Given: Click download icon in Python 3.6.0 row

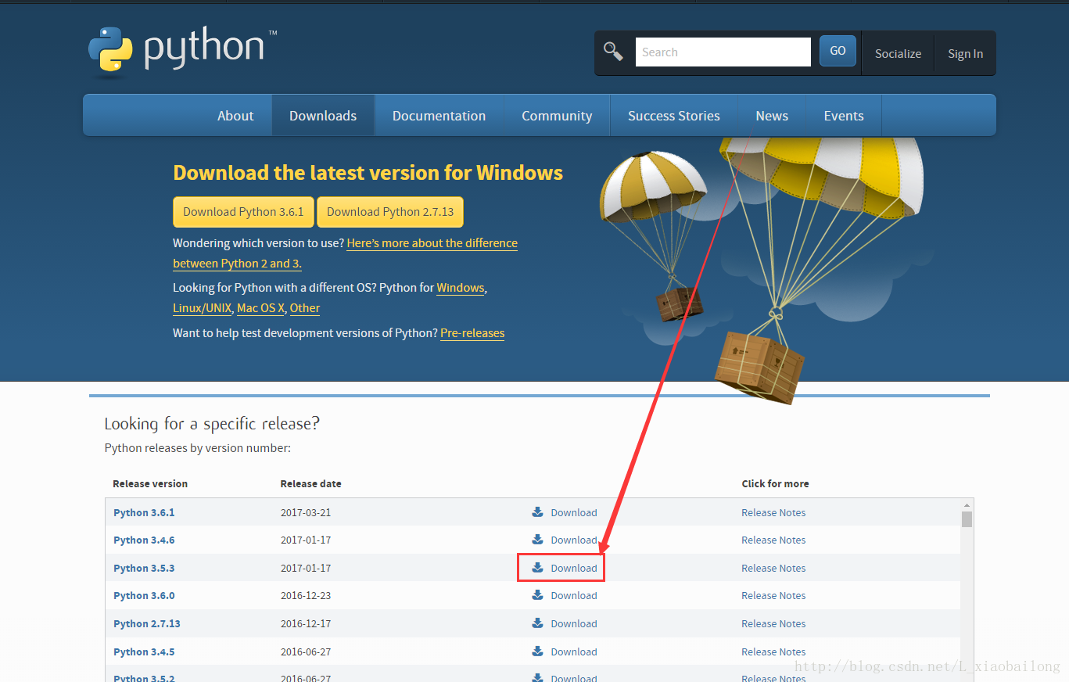Looking at the screenshot, I should tap(538, 595).
